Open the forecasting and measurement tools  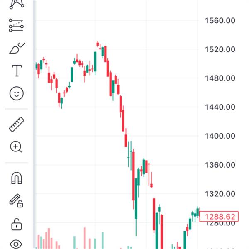point(17,26)
